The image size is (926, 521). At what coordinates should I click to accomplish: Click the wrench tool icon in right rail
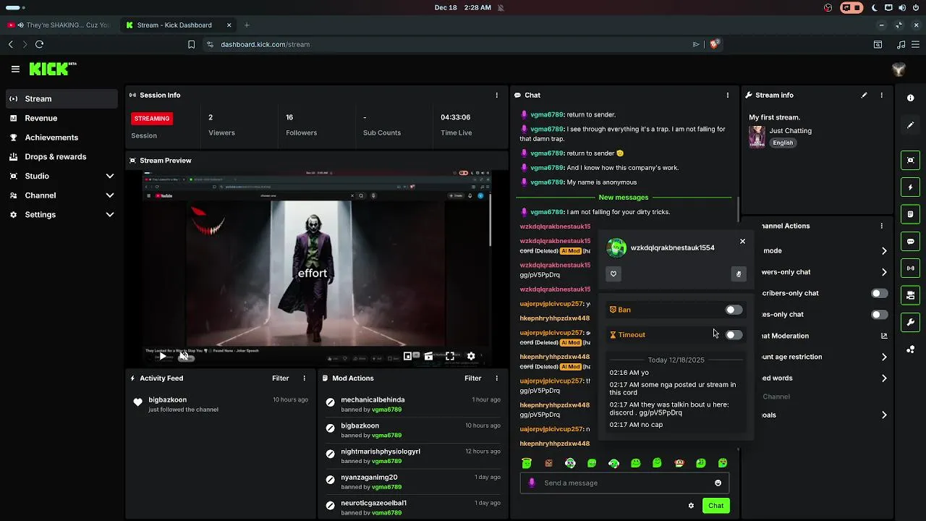pos(910,322)
